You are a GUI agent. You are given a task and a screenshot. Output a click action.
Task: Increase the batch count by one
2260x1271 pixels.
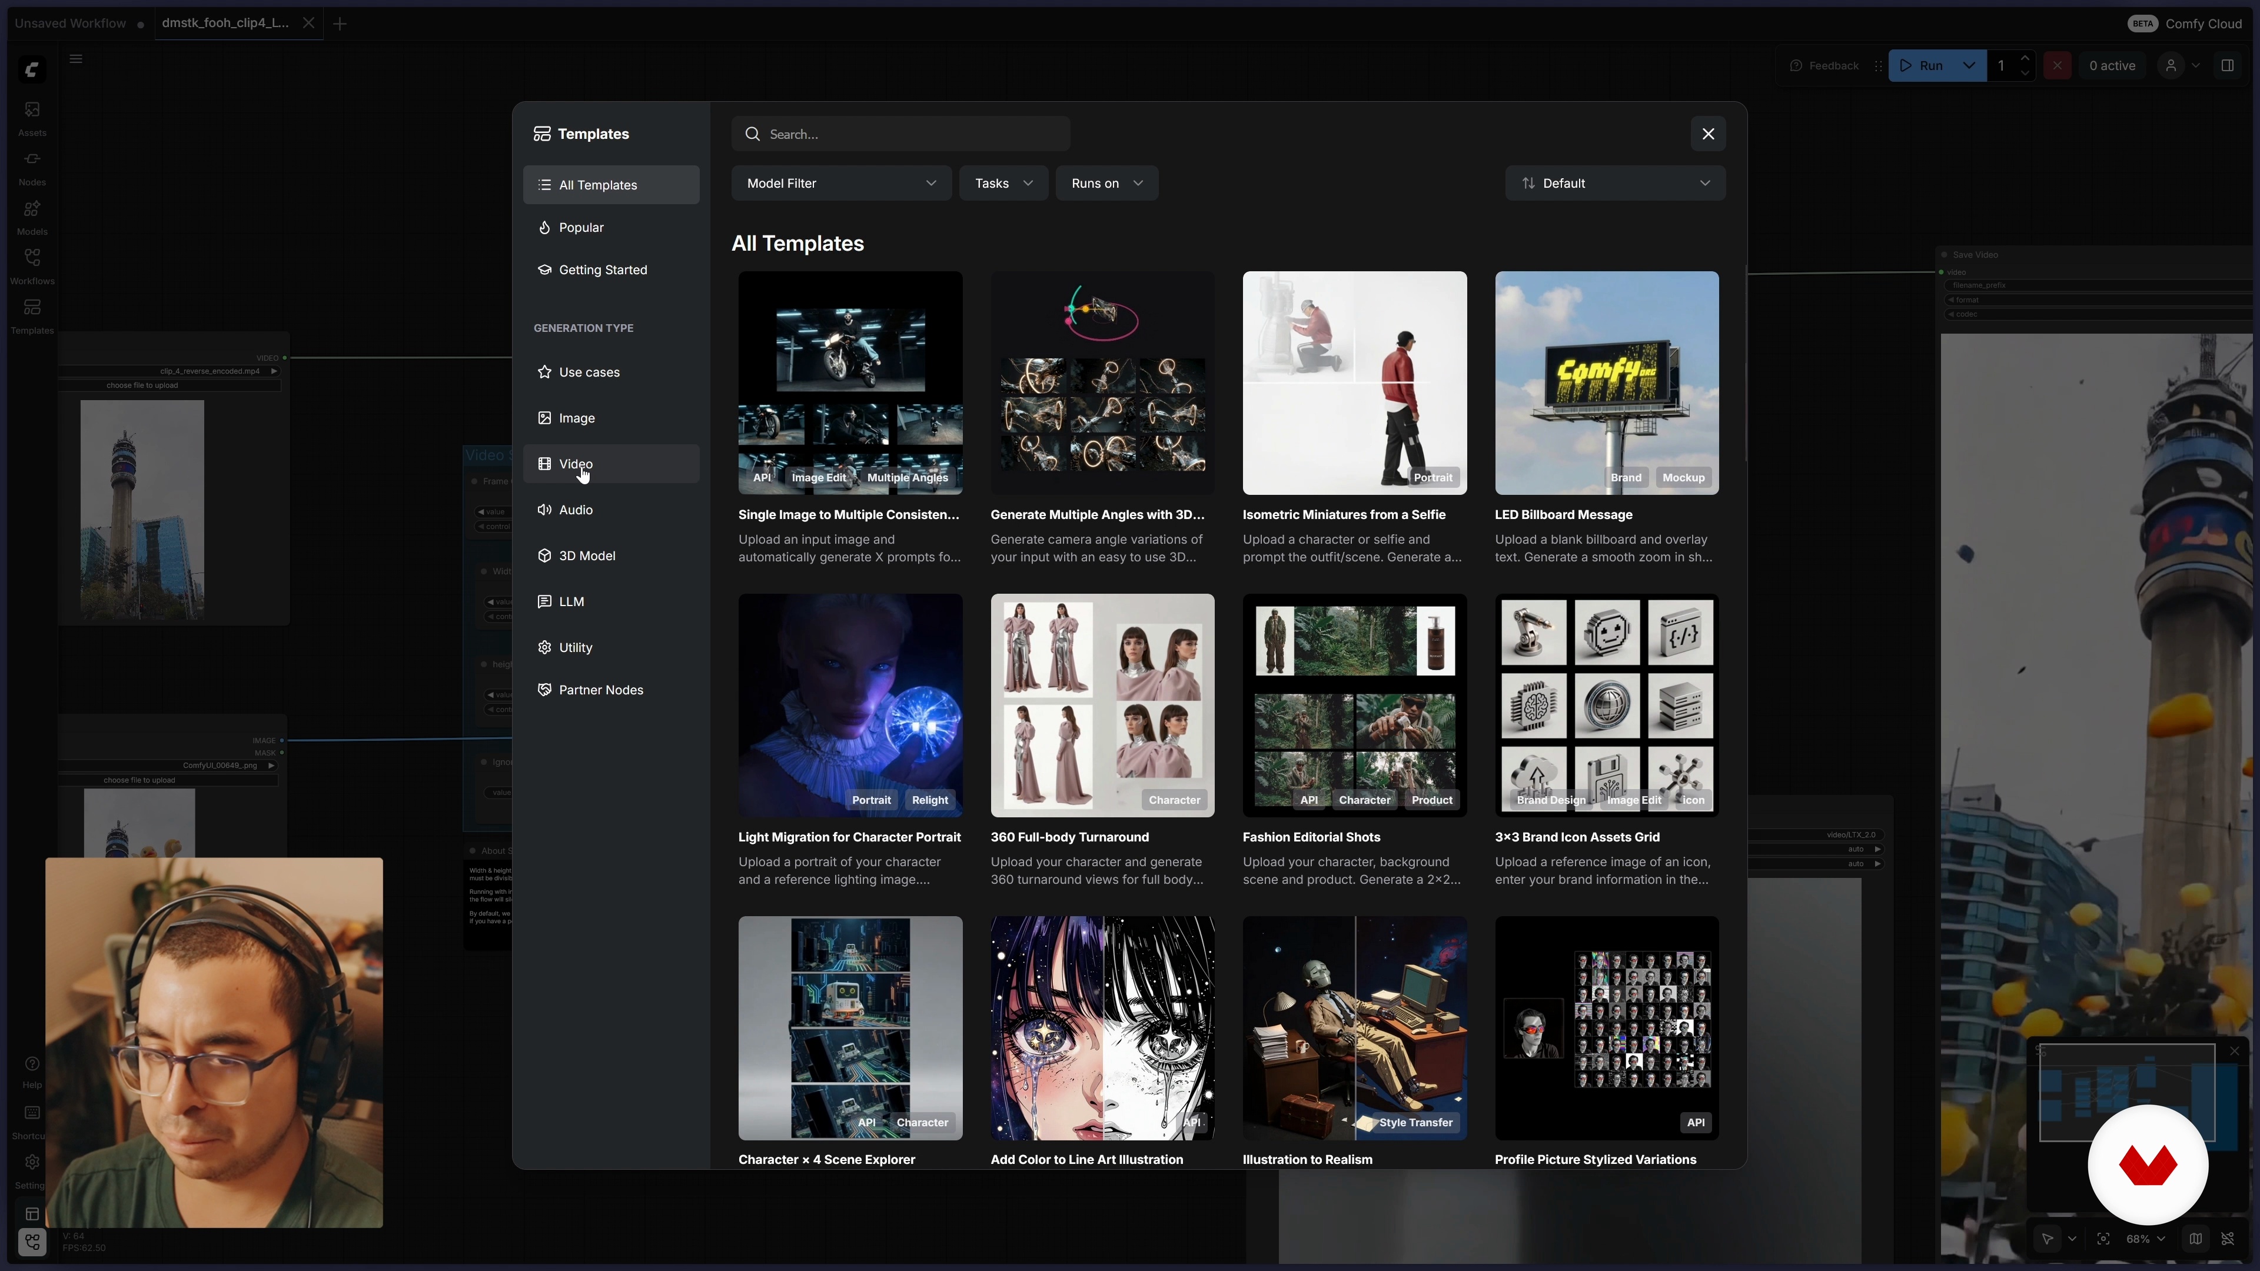tap(2026, 58)
